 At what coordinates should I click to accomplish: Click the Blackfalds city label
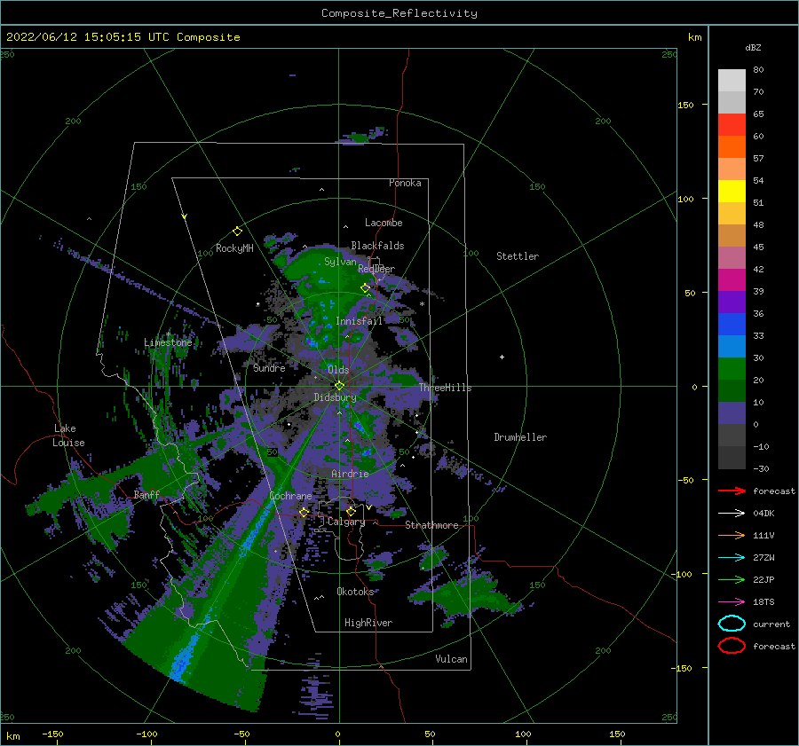point(377,246)
